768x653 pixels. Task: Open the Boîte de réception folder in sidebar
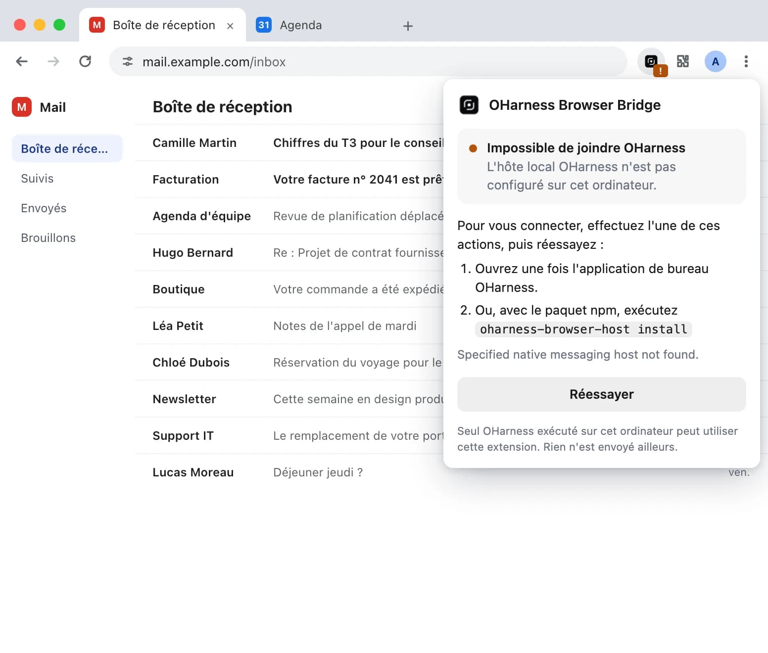[67, 148]
